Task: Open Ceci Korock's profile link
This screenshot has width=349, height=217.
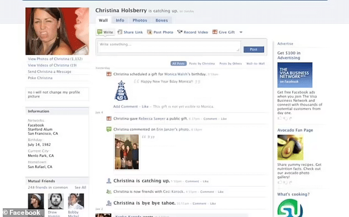Action: [x=173, y=192]
